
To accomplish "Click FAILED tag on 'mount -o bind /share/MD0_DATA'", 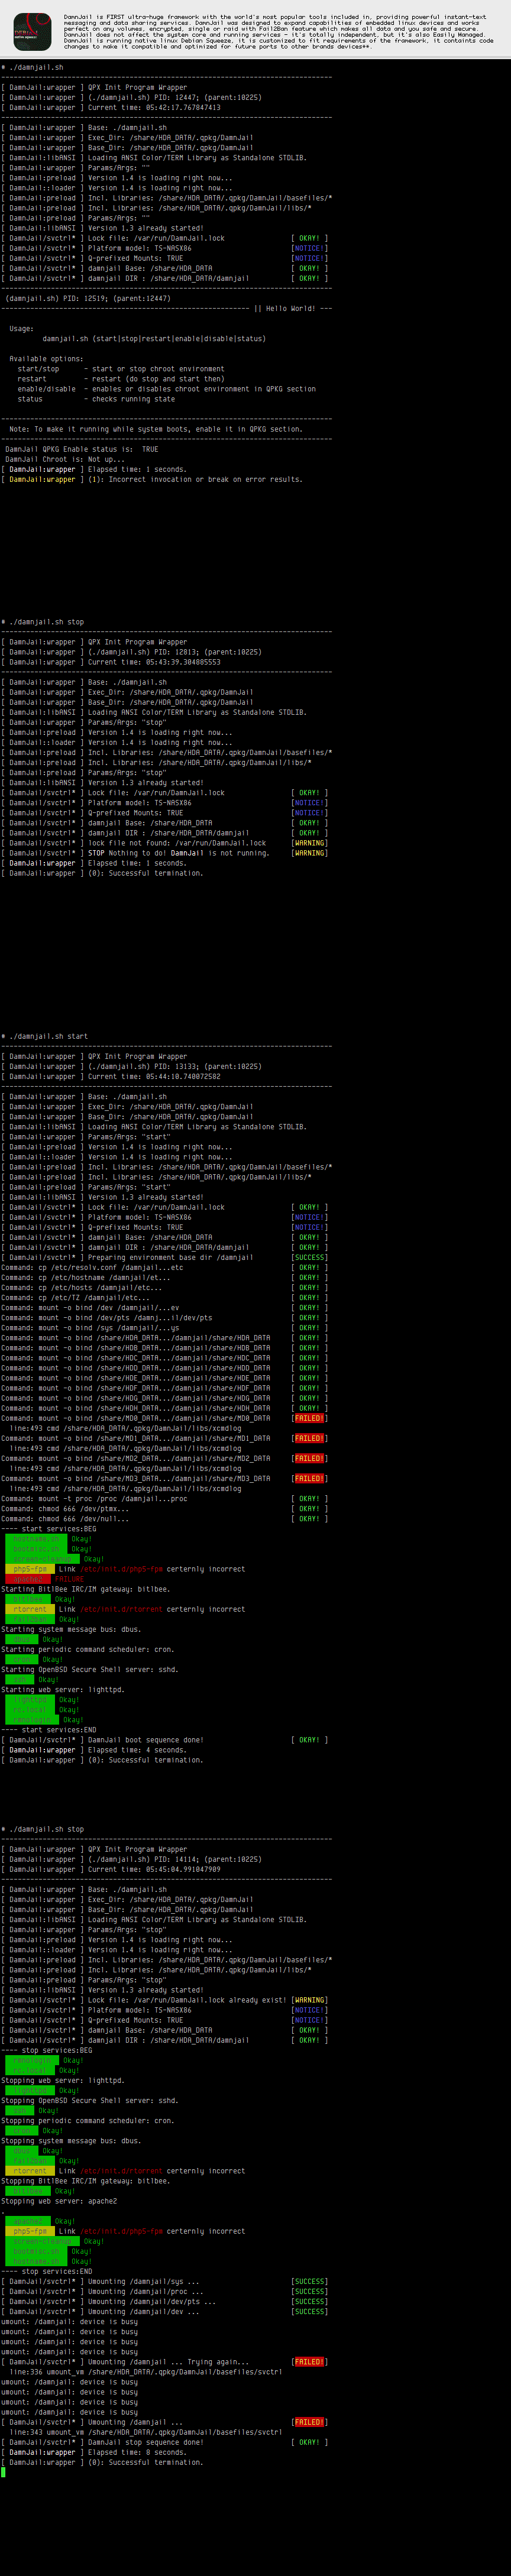I will (309, 1418).
